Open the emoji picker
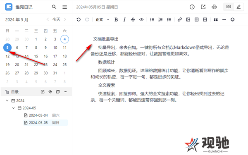 pos(232,19)
